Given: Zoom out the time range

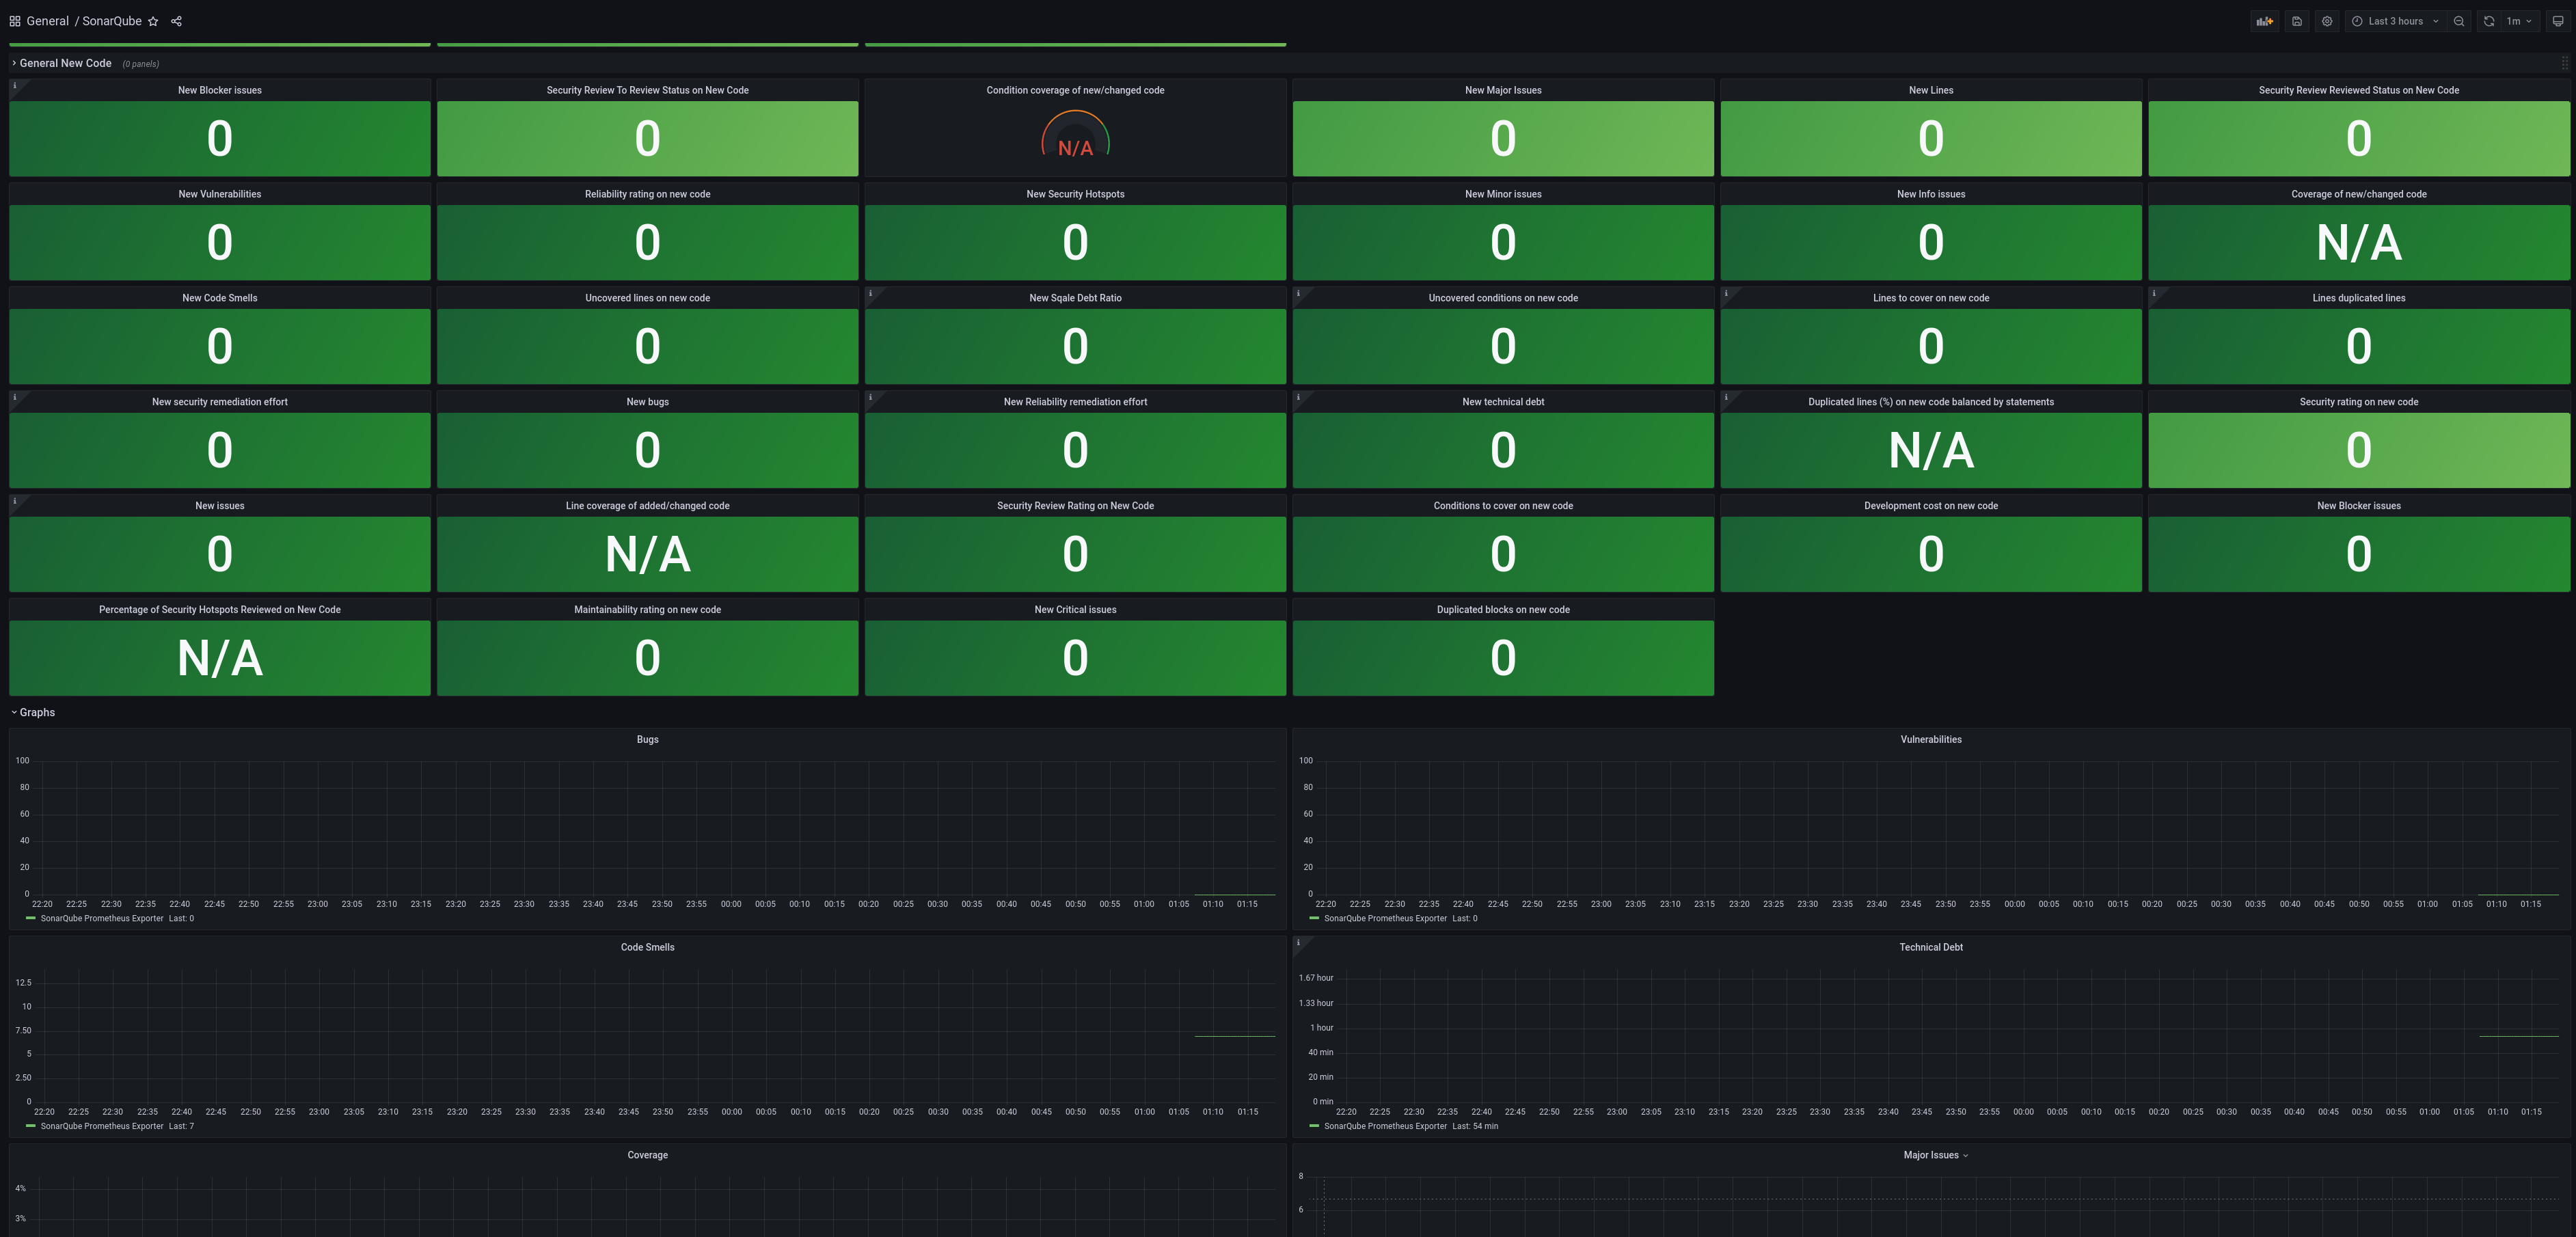Looking at the screenshot, I should [x=2459, y=21].
